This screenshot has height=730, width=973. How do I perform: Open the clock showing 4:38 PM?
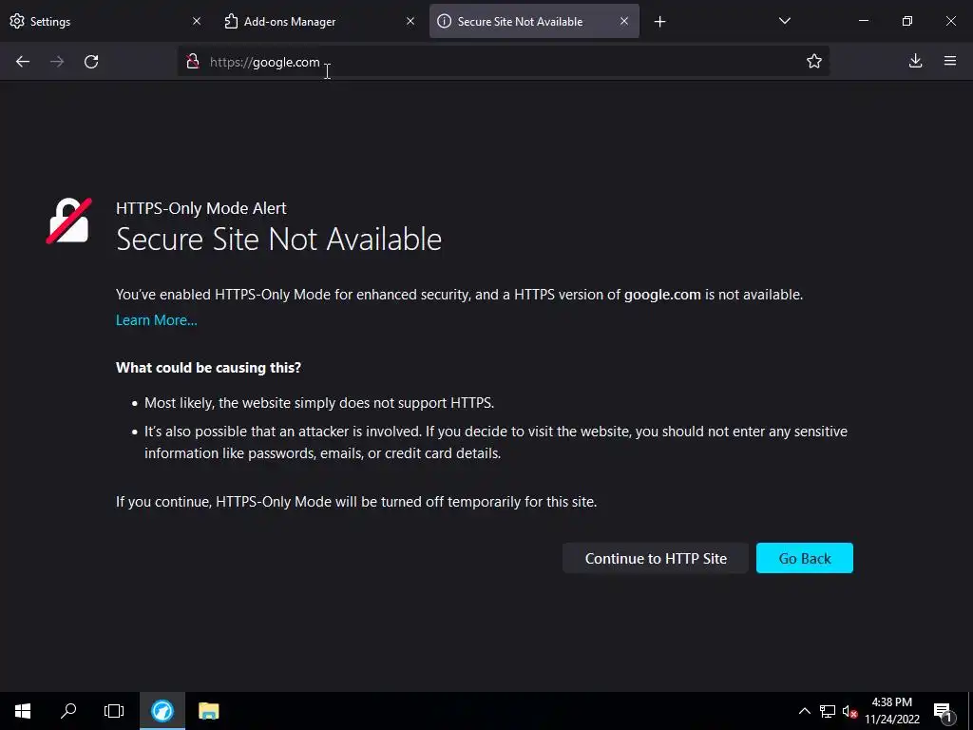[x=891, y=711]
